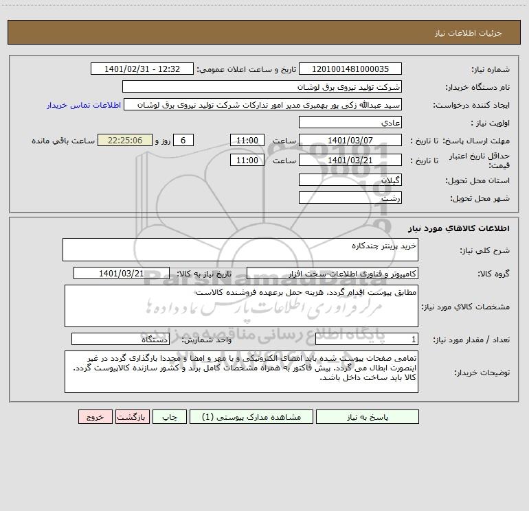This screenshot has width=529, height=511.
Task: Click the quantity field showing 1
Action: (367, 340)
